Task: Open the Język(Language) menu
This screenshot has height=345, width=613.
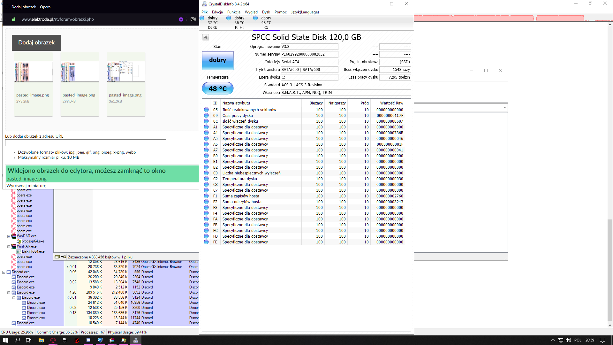Action: [305, 12]
